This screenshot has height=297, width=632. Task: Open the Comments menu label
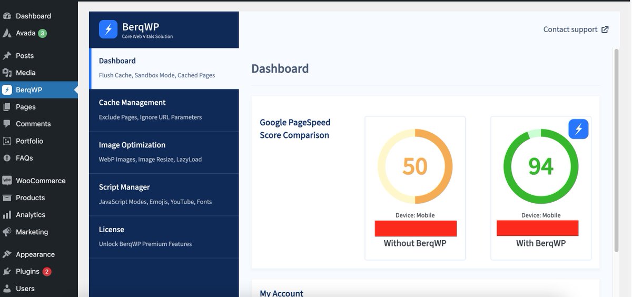pyautogui.click(x=33, y=124)
